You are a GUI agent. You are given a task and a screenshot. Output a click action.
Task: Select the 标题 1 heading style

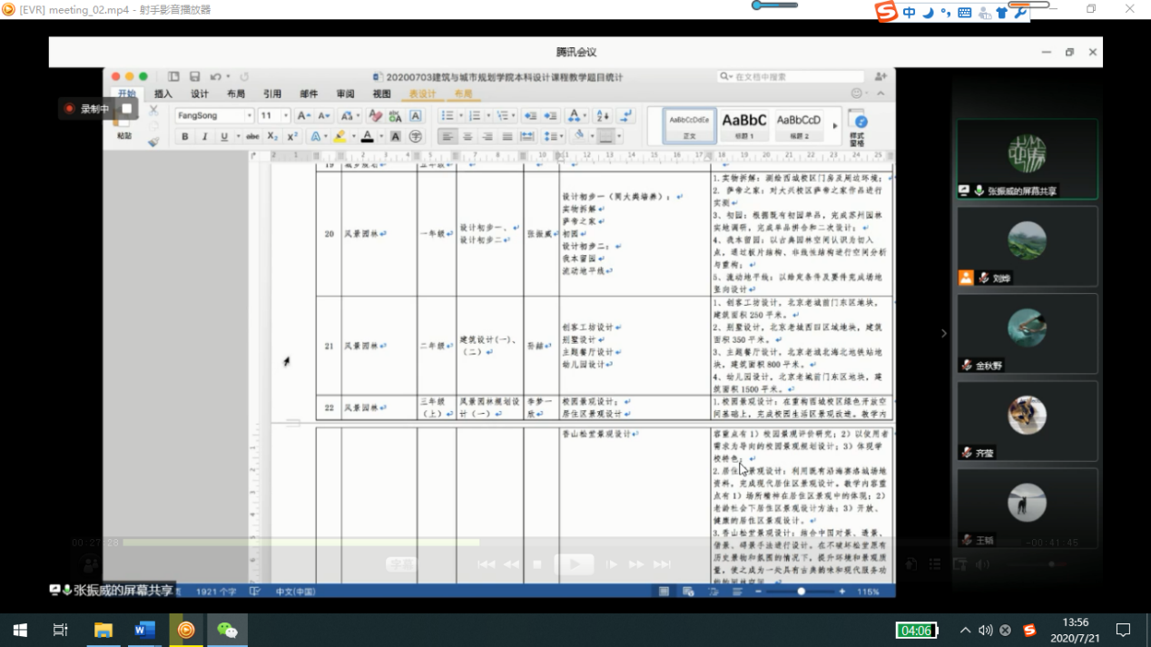tap(744, 124)
